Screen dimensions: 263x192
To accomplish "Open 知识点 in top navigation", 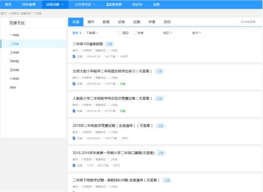I will click(x=137, y=5).
